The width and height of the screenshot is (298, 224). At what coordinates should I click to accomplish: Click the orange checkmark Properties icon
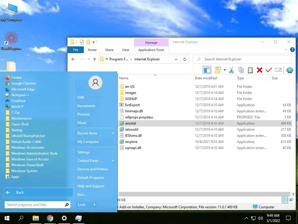(269, 70)
